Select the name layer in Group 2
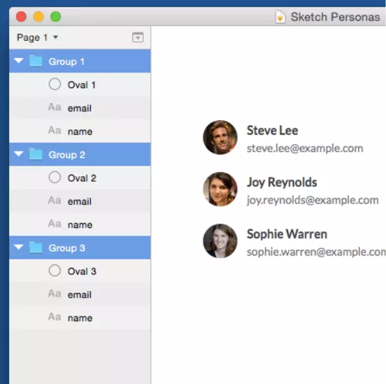This screenshot has height=384, width=386. click(x=80, y=224)
